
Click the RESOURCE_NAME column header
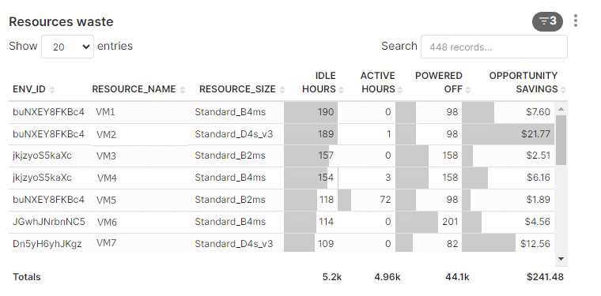coord(134,89)
